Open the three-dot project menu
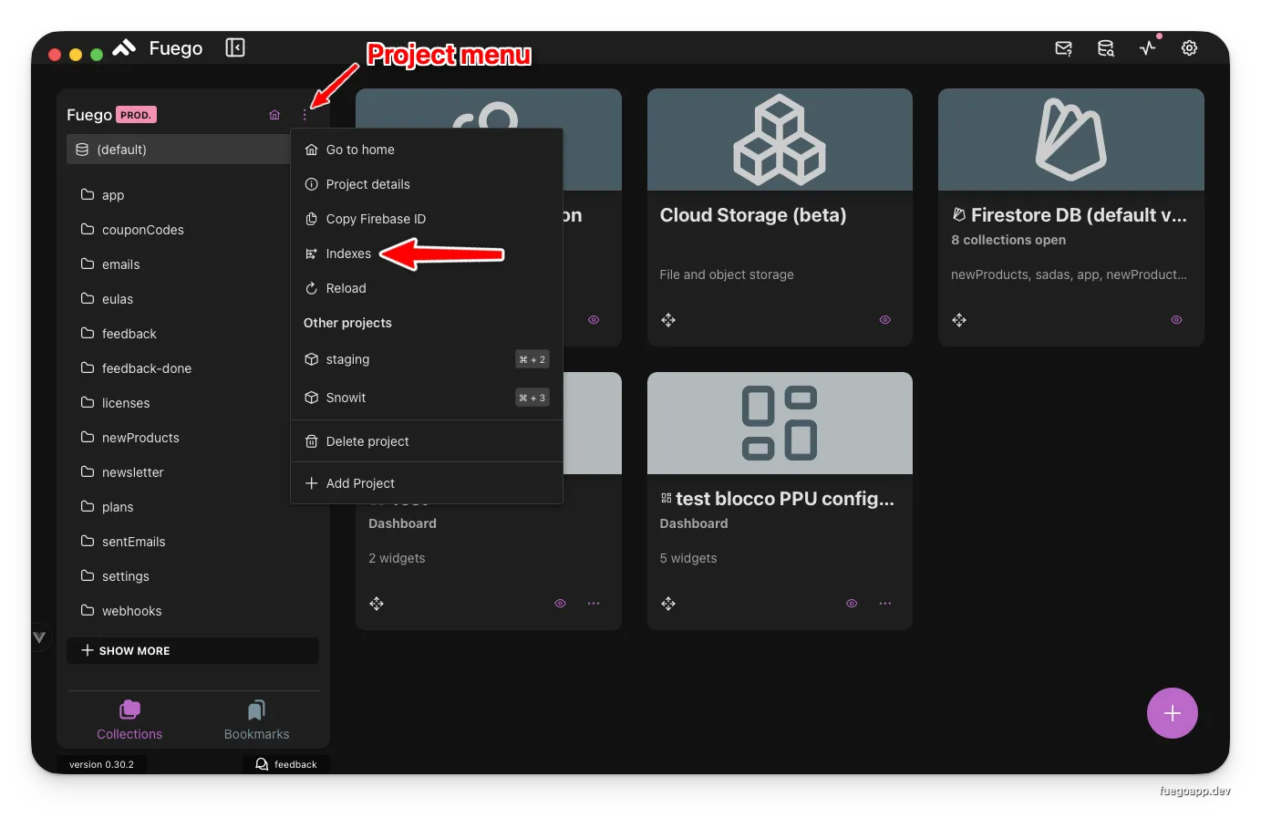The width and height of the screenshot is (1261, 828). point(305,115)
